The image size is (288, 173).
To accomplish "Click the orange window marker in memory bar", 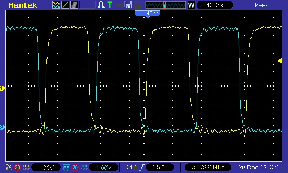I will click(164, 5).
